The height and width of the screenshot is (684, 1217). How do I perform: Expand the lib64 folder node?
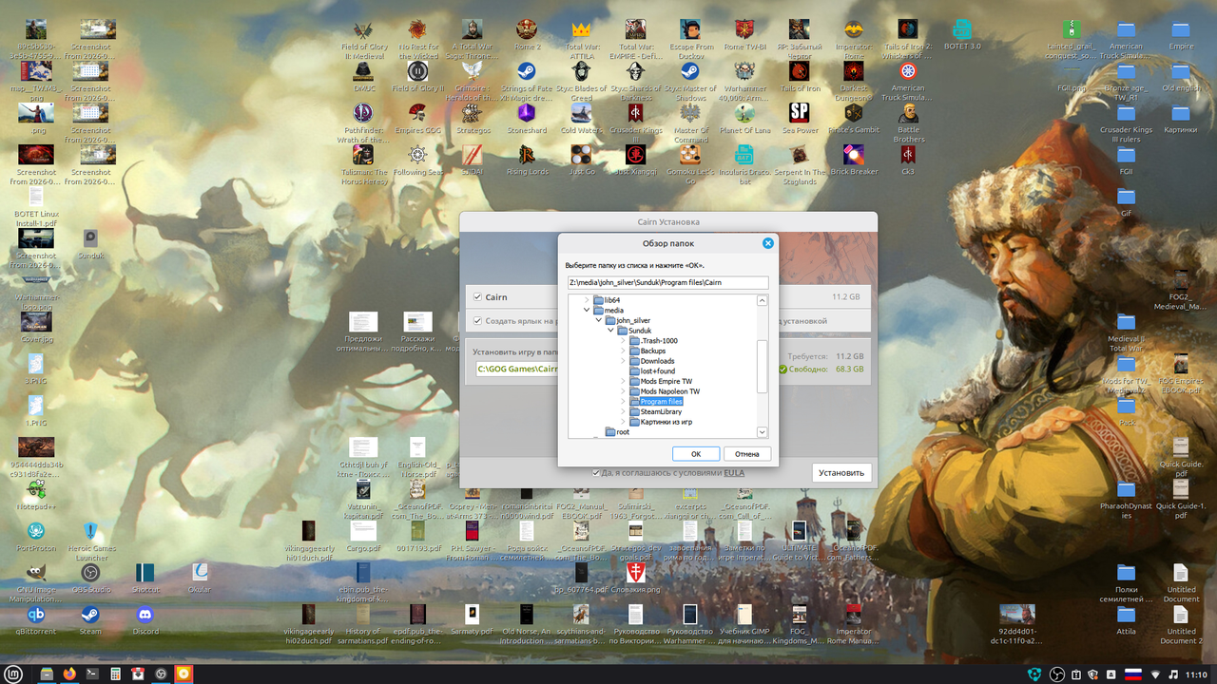point(587,300)
